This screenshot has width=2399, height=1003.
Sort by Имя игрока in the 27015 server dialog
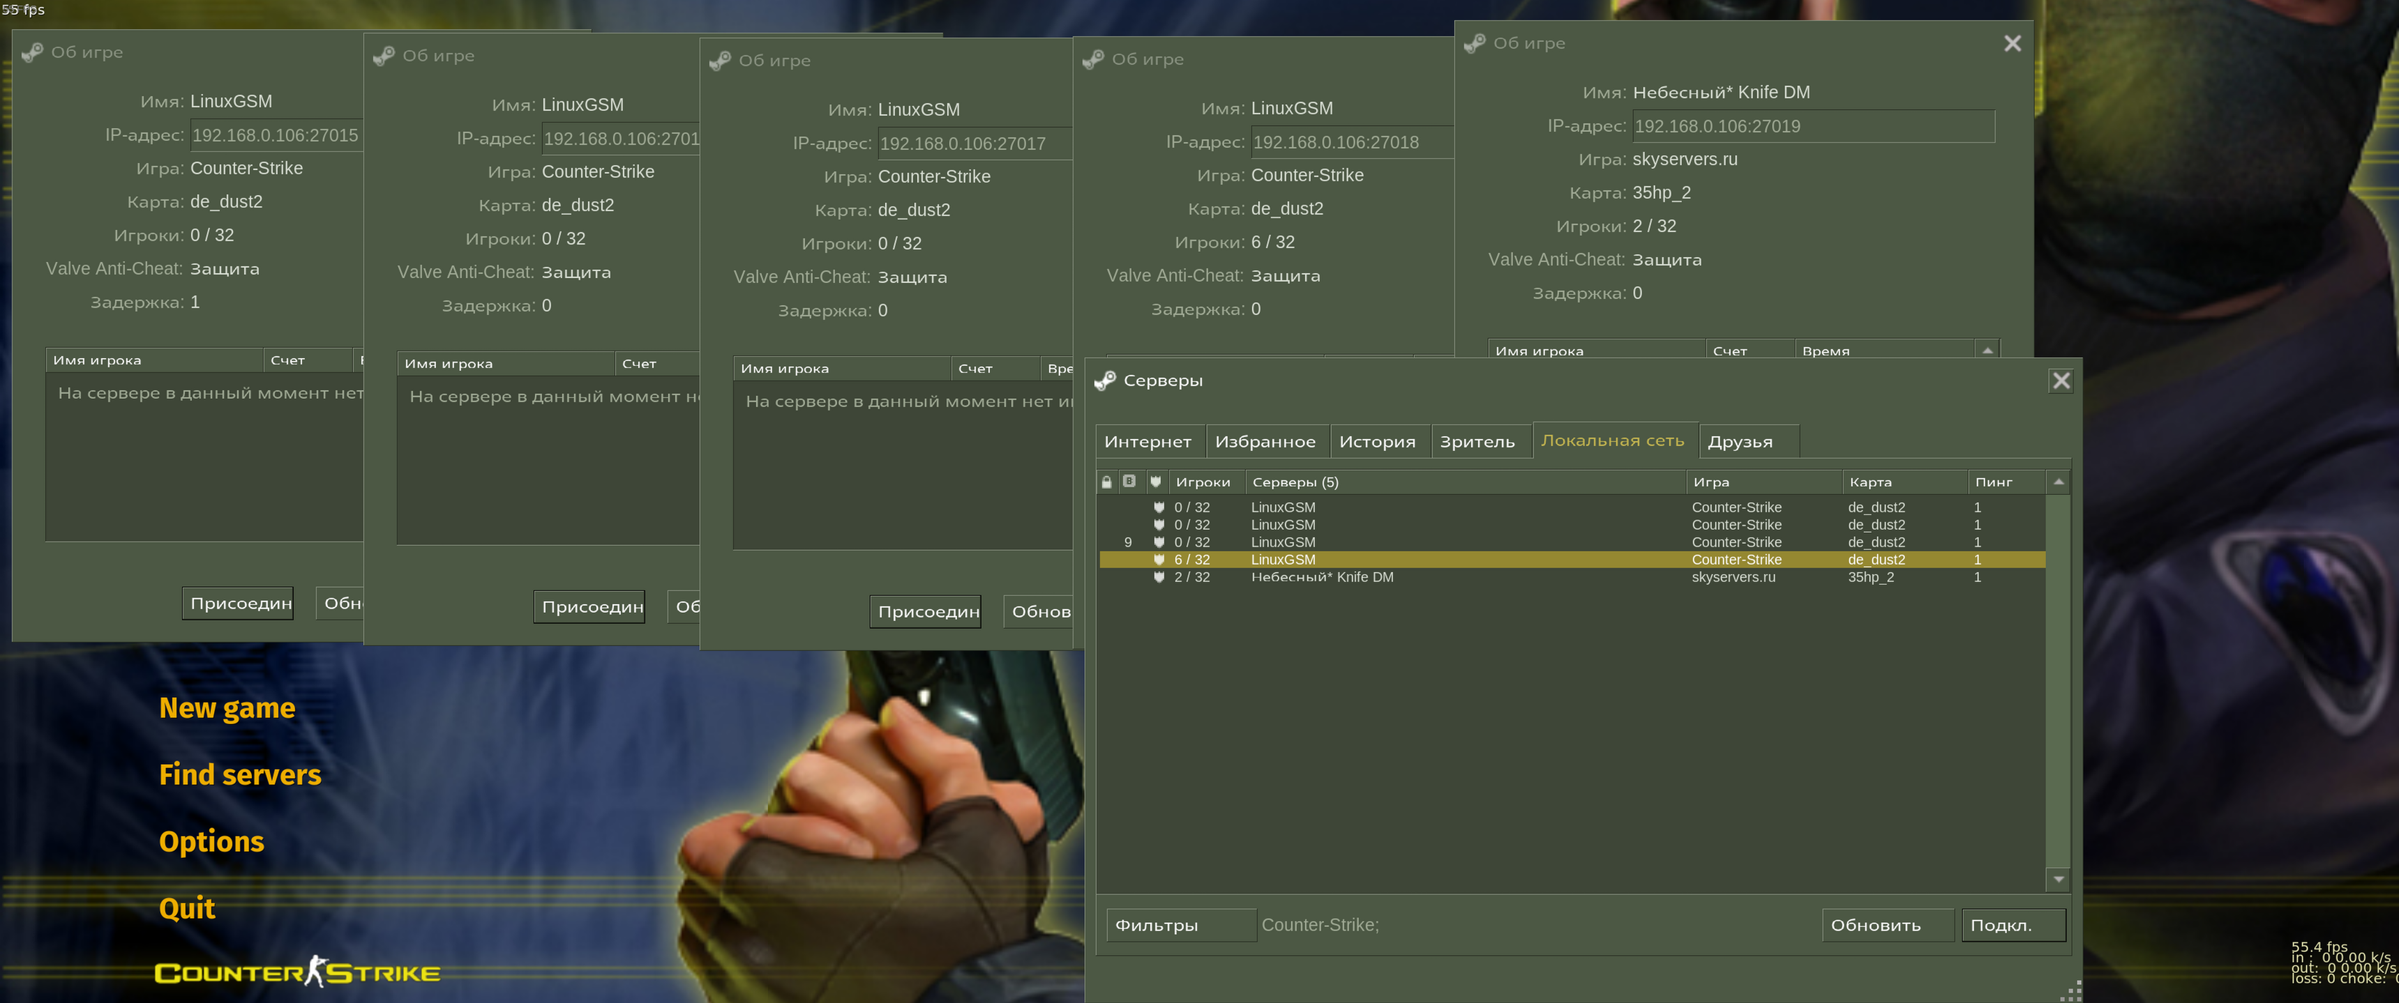point(155,360)
